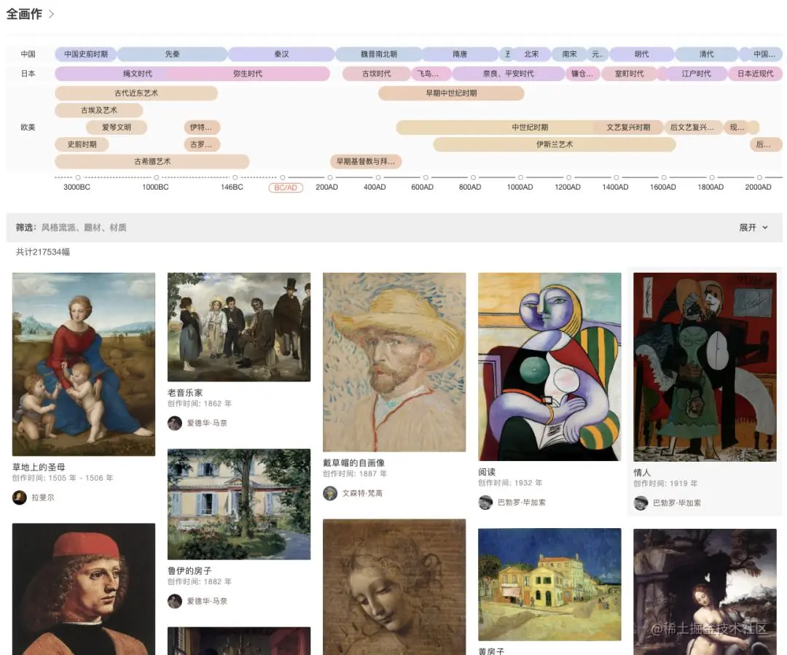Open the 黄房子 painting thumbnail
Image resolution: width=787 pixels, height=655 pixels.
coord(549,584)
